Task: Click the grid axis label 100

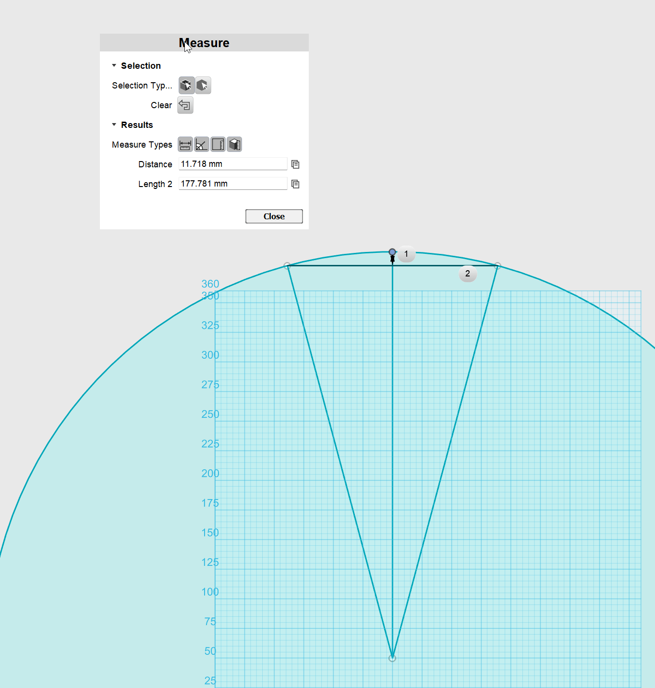Action: coord(210,592)
